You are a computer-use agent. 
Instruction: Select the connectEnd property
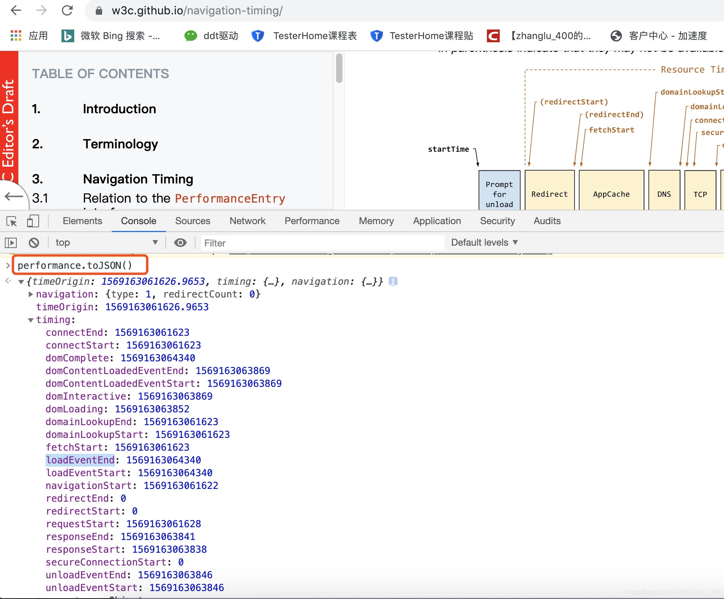click(74, 333)
